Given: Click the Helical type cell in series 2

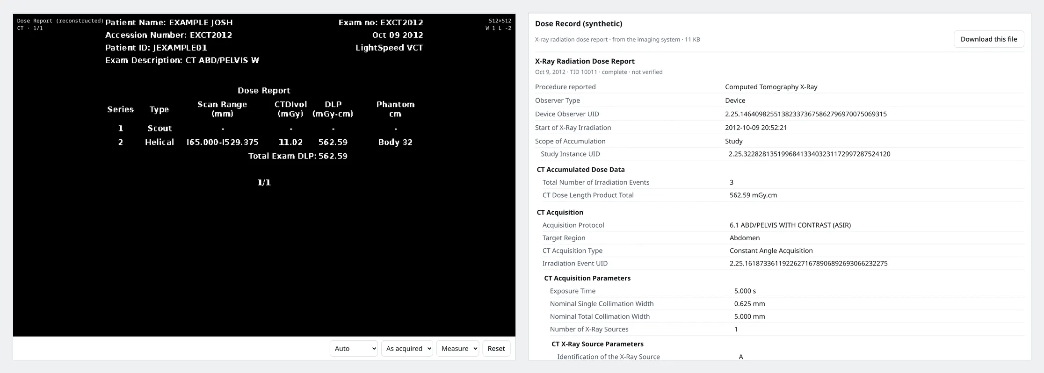Looking at the screenshot, I should (x=159, y=142).
